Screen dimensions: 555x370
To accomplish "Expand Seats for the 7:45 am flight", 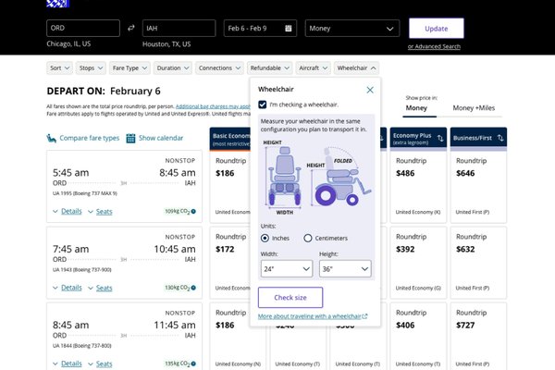I will click(104, 288).
